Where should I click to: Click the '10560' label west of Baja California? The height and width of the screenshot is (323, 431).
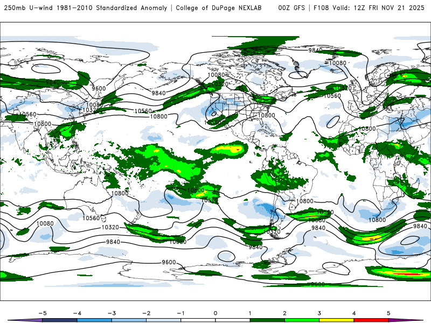[213, 122]
